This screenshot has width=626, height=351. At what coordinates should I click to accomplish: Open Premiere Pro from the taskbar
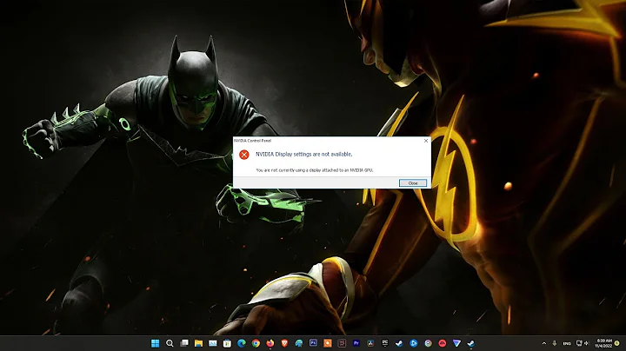click(x=356, y=343)
